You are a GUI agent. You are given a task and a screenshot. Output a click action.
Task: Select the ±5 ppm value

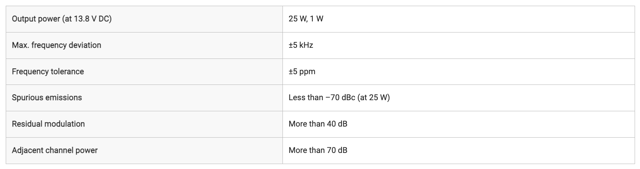point(302,71)
